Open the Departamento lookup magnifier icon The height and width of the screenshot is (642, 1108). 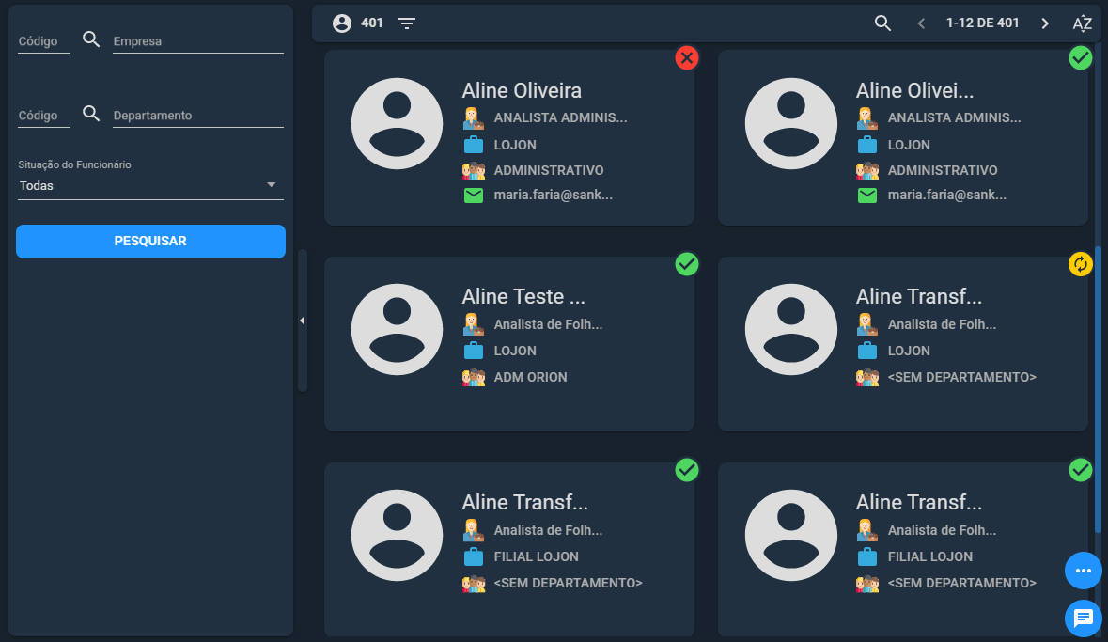(91, 113)
